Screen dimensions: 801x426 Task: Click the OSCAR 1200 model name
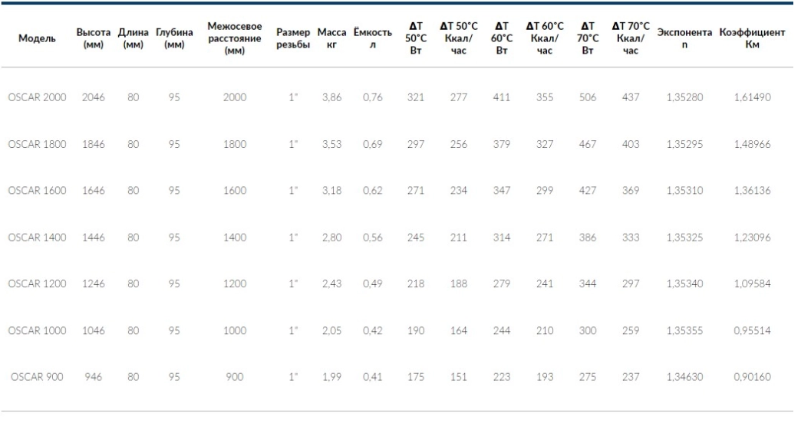(x=37, y=284)
